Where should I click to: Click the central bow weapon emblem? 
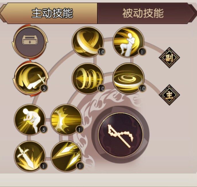pos(121,135)
